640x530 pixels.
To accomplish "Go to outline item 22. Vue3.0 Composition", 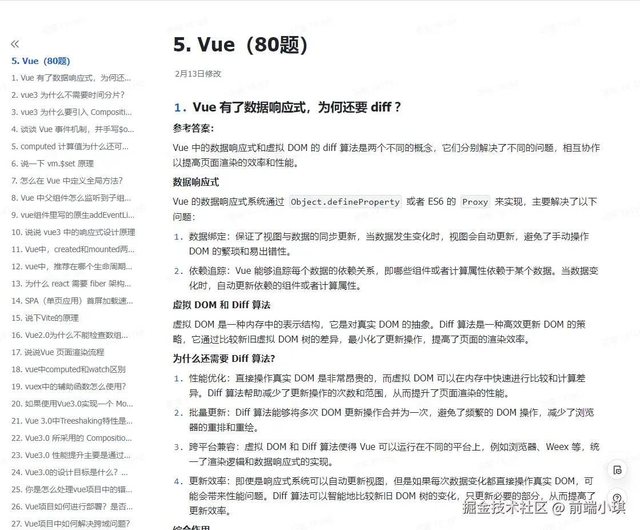I will coord(71,438).
